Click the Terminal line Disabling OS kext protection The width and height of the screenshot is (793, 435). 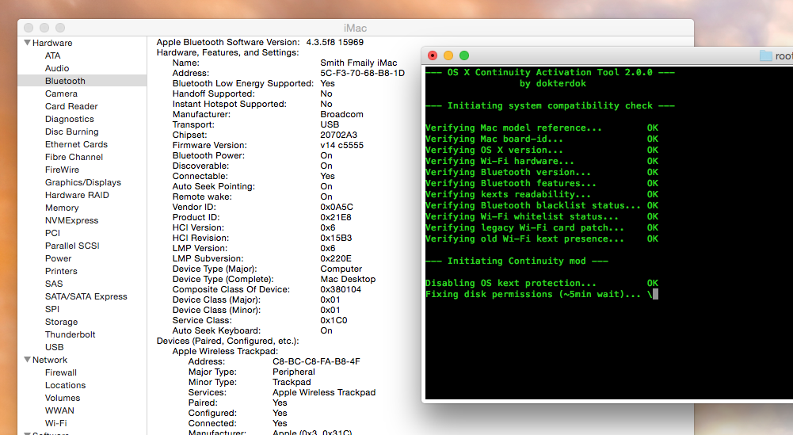[x=542, y=283]
